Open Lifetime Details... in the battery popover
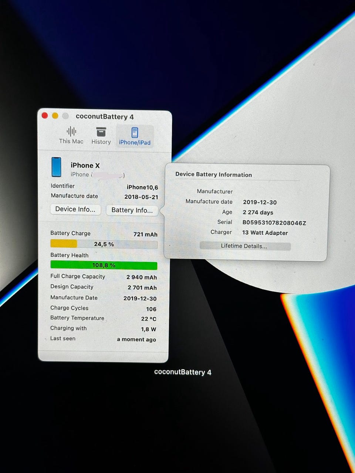Screen dimensions: 355x473 pos(245,246)
